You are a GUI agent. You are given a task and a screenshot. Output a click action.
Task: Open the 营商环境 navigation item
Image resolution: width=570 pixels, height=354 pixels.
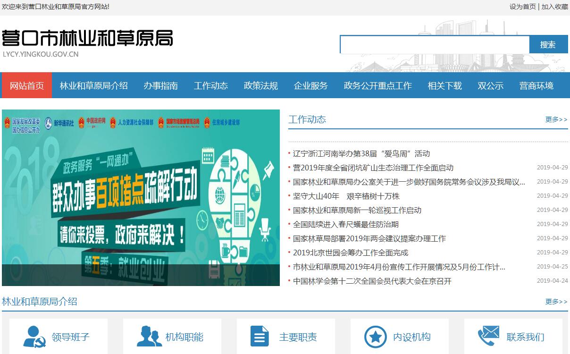(536, 85)
